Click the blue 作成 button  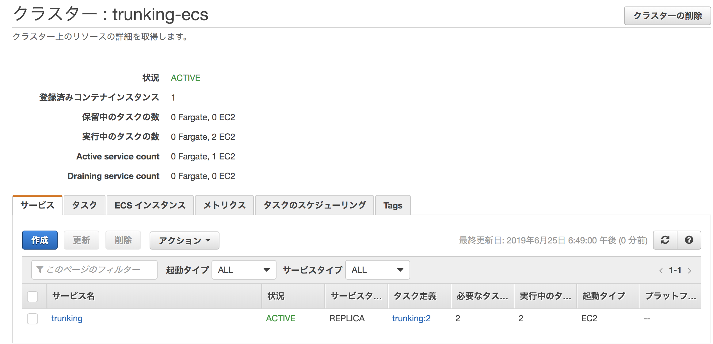point(40,240)
